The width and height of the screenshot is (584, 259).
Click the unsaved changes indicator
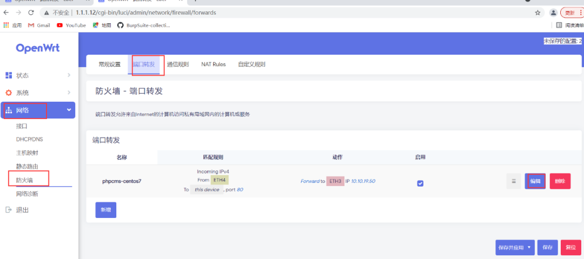(563, 41)
